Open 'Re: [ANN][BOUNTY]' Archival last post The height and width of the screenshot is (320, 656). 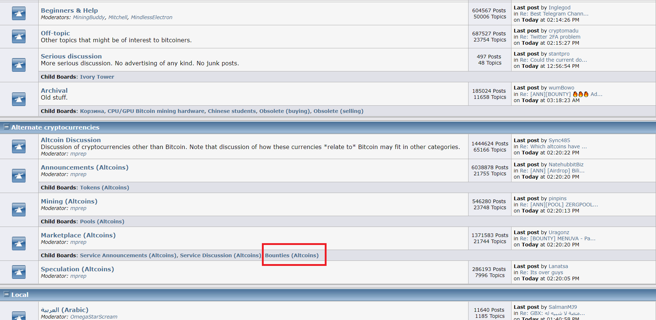point(561,94)
